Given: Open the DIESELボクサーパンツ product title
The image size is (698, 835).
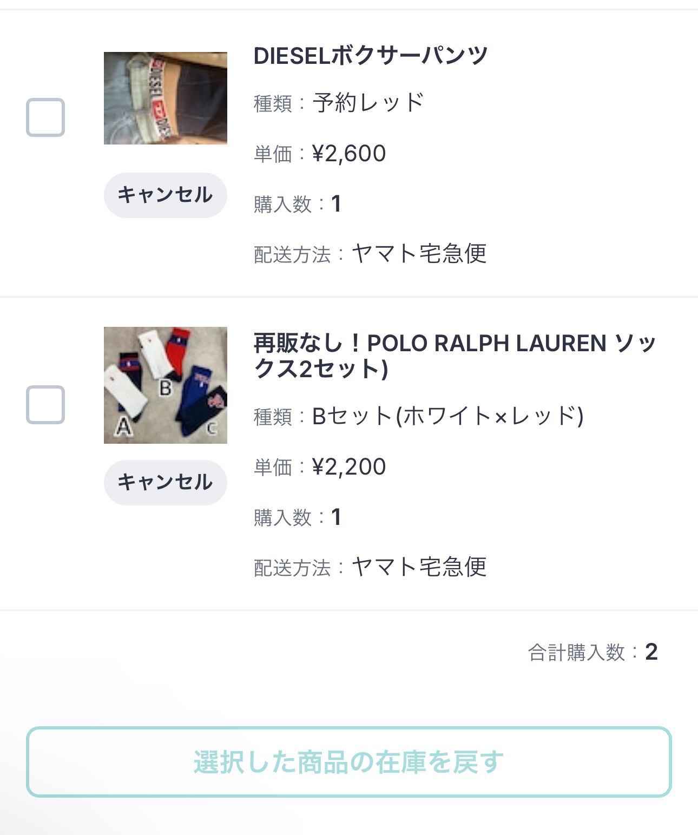Looking at the screenshot, I should tap(371, 56).
